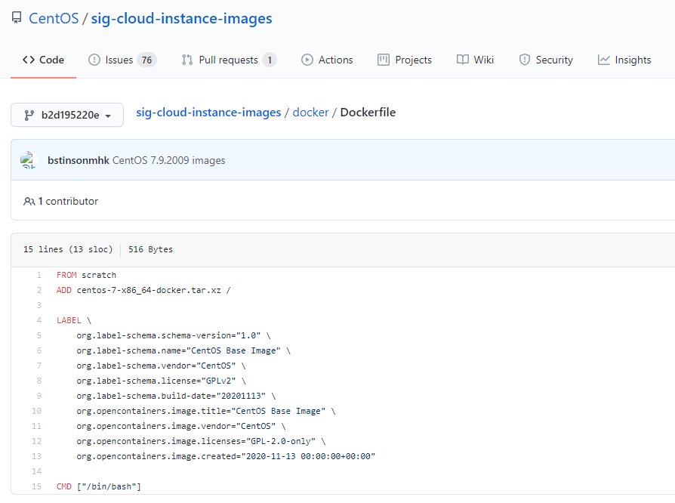675x503 pixels.
Task: Open the sig-cloud-instance-images repository title link
Action: click(181, 18)
